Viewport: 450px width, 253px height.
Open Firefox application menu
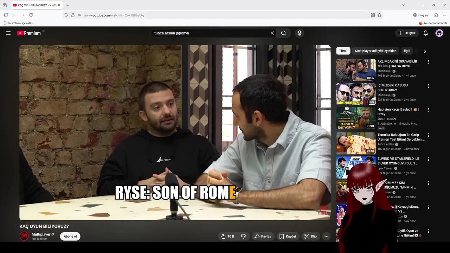tap(444, 15)
